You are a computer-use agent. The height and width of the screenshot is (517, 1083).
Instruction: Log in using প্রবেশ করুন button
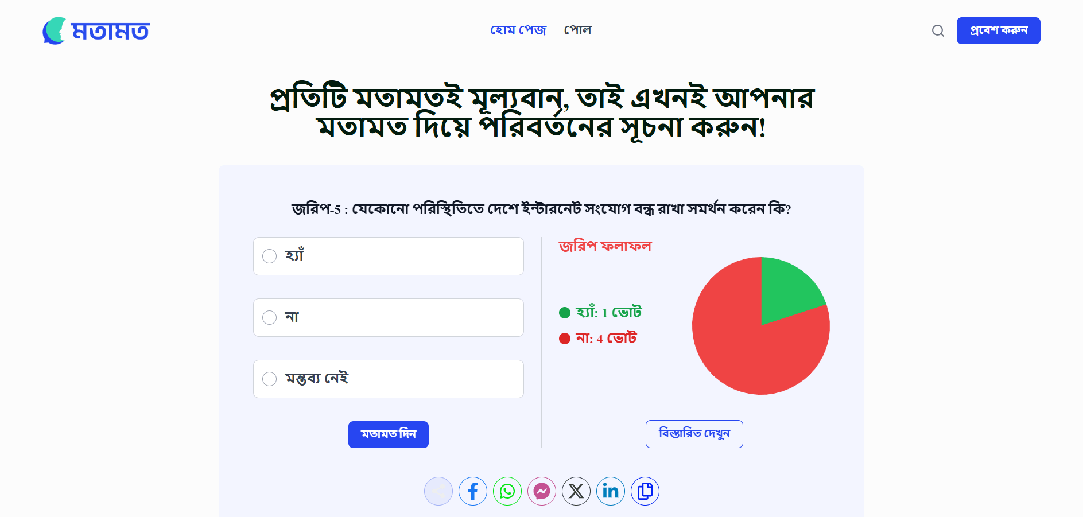999,30
